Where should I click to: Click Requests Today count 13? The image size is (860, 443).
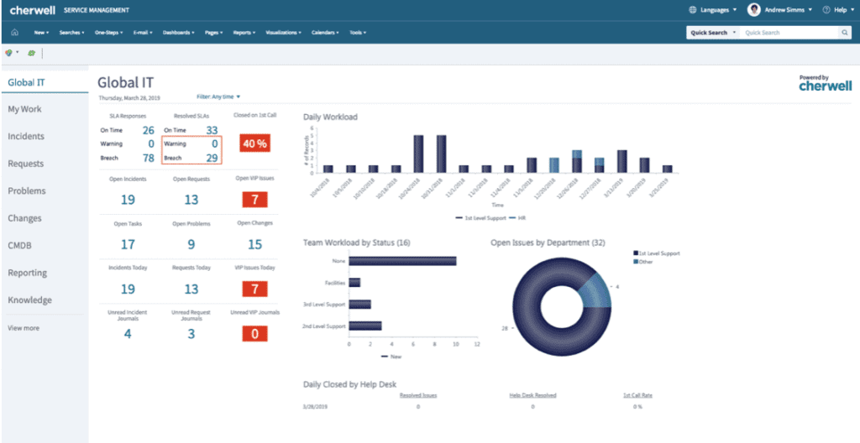point(191,289)
